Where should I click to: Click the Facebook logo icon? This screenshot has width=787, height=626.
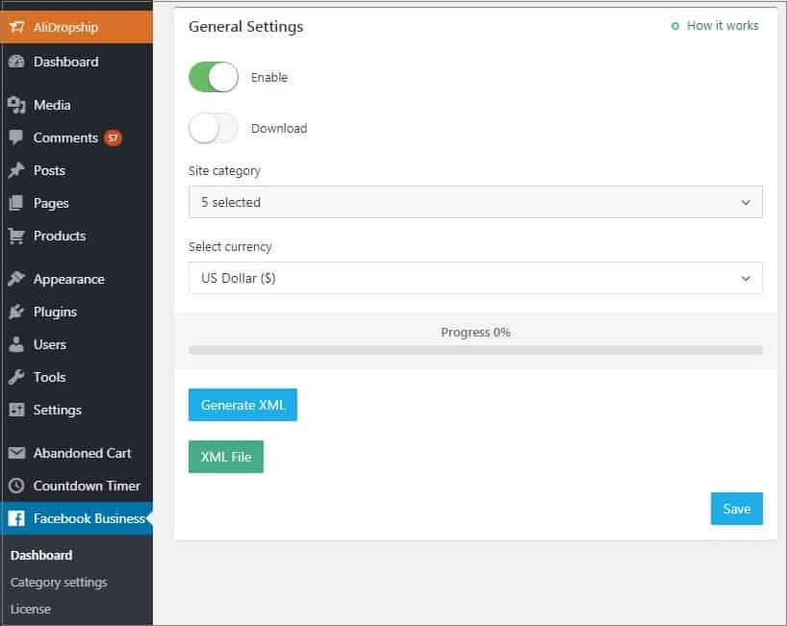coord(16,518)
